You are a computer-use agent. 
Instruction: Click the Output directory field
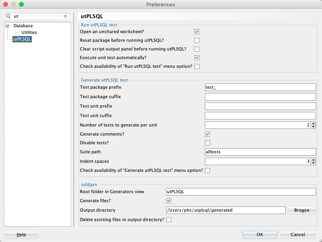pos(226,210)
